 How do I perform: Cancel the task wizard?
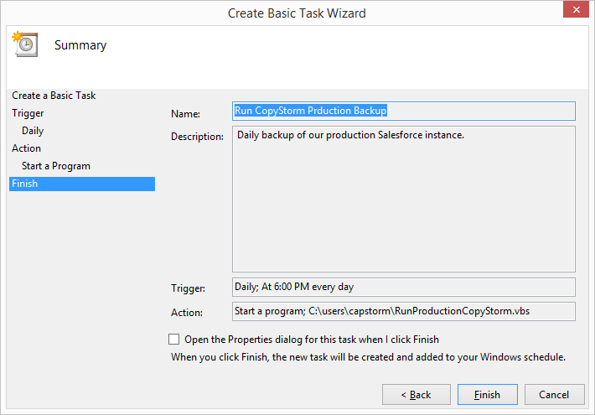[x=554, y=395]
